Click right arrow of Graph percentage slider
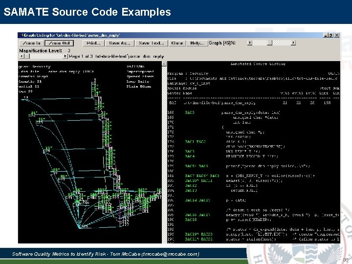 click(x=293, y=43)
